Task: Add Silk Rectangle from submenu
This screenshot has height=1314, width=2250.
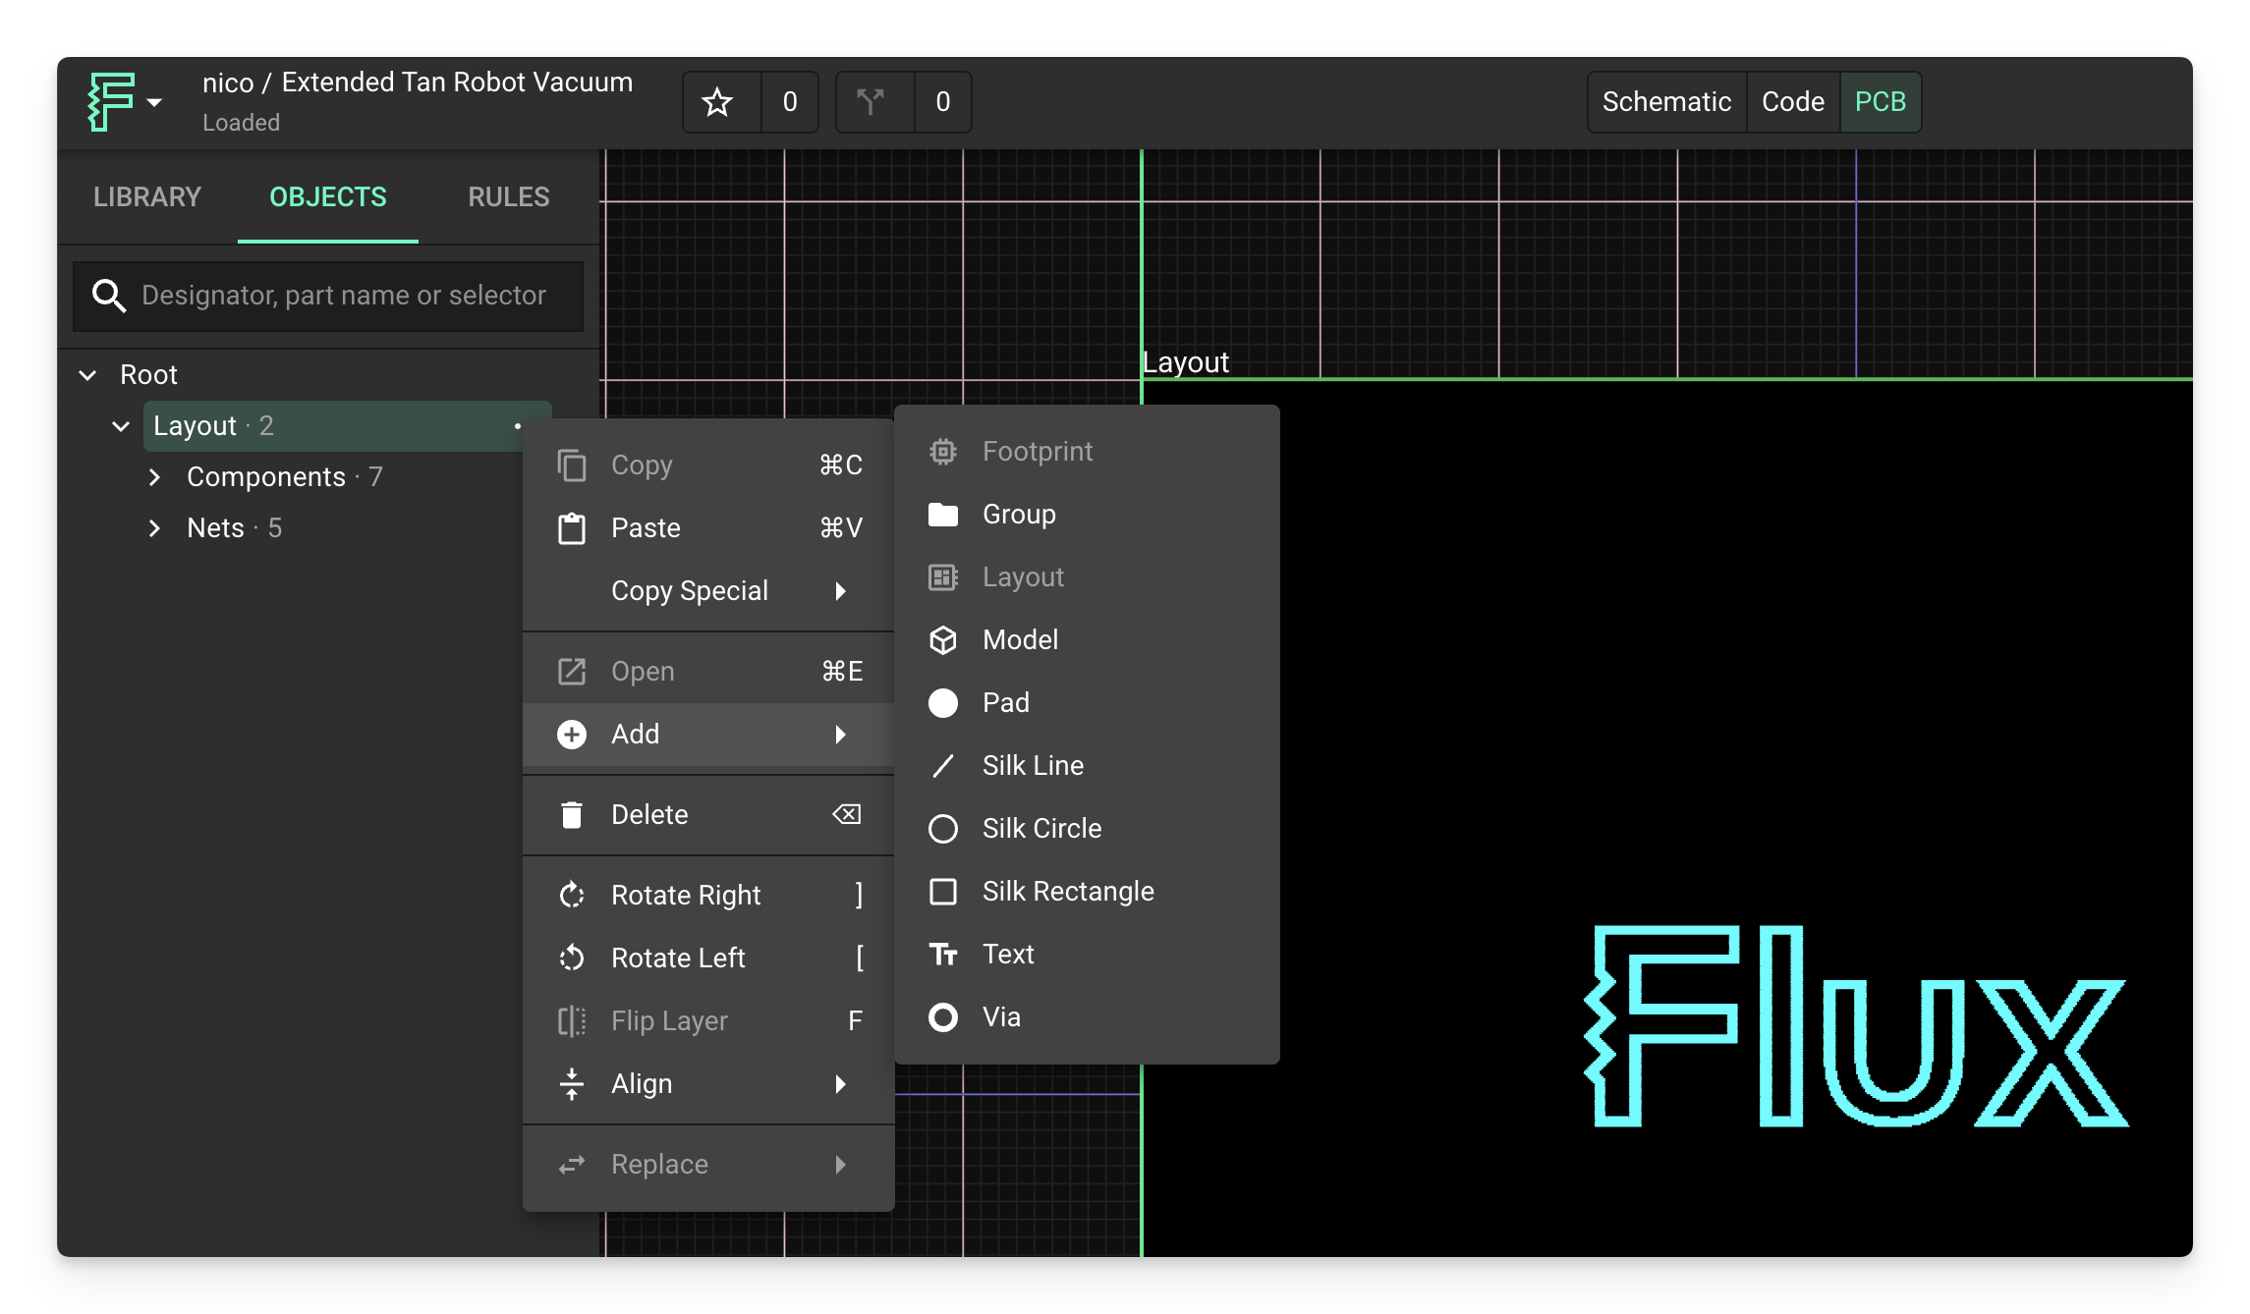Action: [x=1087, y=892]
